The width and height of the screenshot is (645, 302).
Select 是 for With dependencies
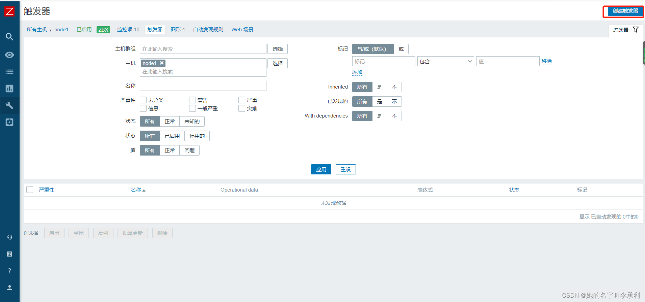tap(380, 116)
